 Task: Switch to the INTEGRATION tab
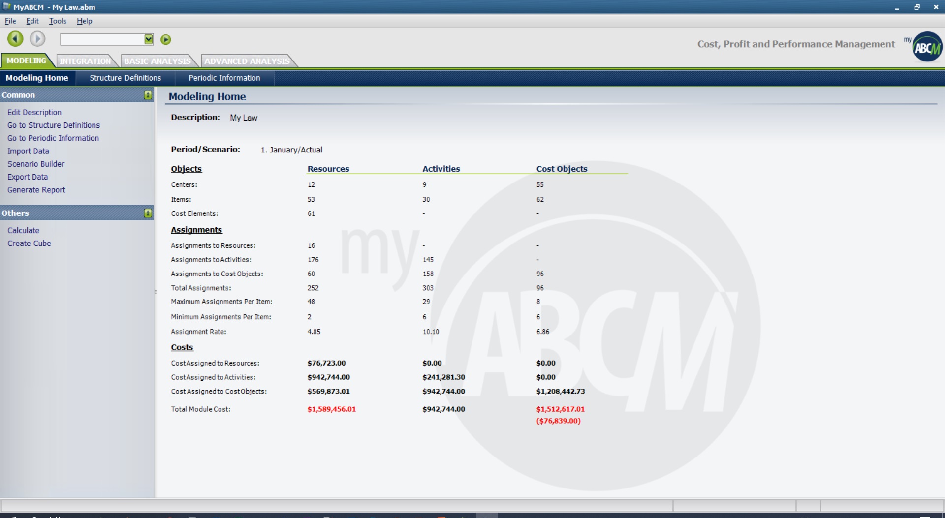click(85, 61)
